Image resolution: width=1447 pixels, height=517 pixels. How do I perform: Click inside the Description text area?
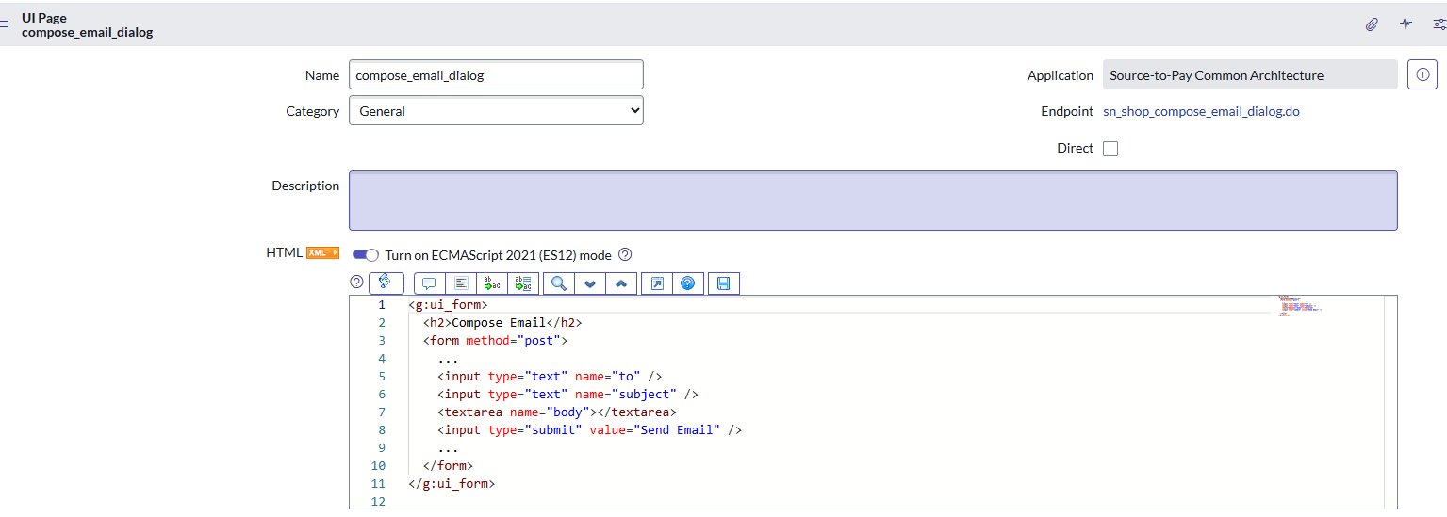(x=873, y=201)
